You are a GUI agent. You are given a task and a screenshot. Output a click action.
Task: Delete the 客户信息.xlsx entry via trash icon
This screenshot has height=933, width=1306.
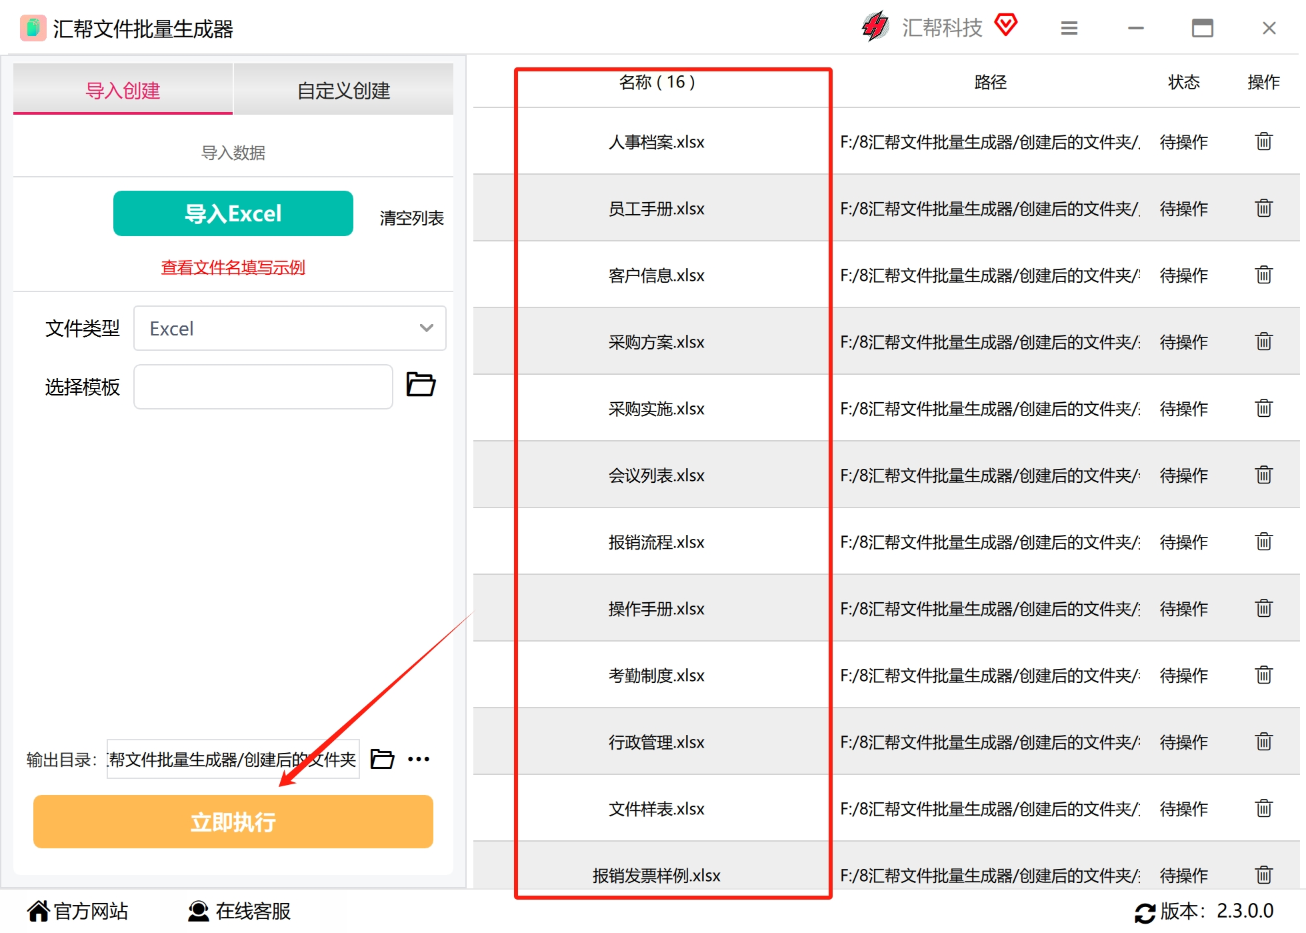click(x=1263, y=275)
